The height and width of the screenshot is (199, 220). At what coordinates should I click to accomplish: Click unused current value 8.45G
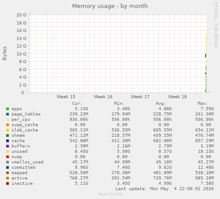click(x=81, y=151)
